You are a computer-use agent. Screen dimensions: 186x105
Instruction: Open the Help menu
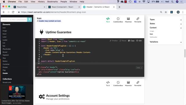point(82,1)
